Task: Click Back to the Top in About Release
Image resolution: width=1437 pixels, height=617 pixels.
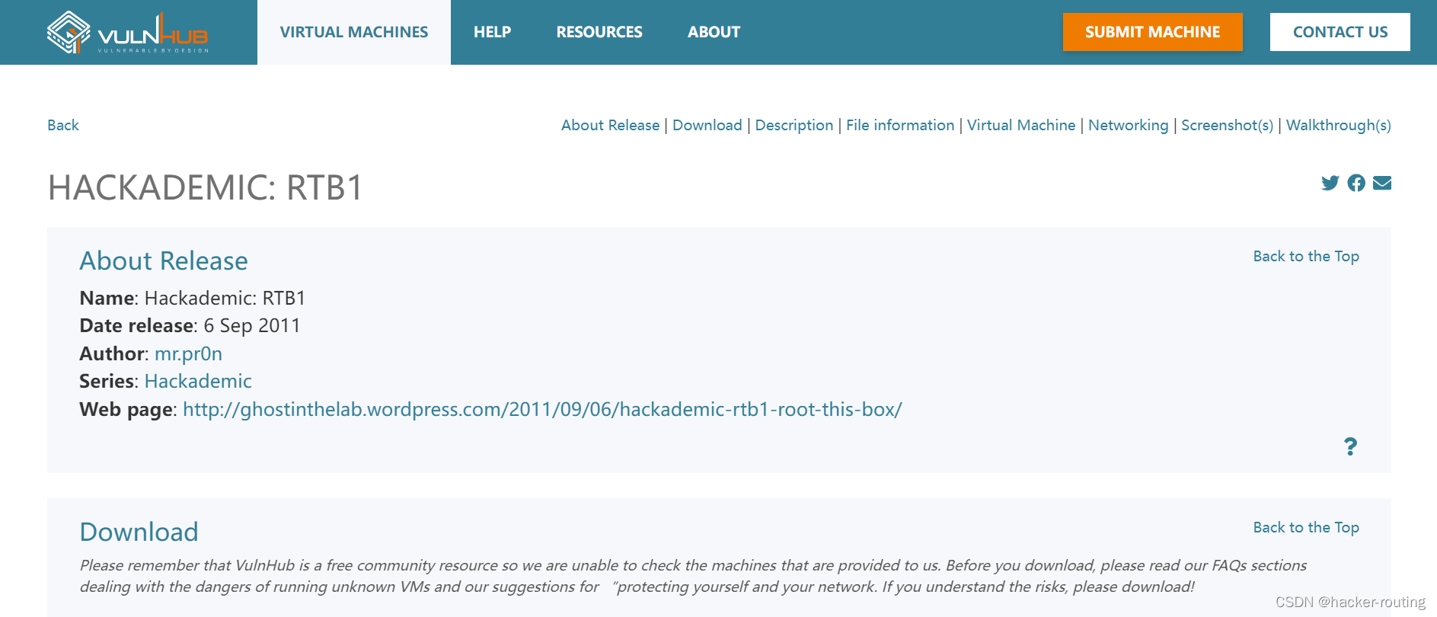Action: [x=1306, y=256]
